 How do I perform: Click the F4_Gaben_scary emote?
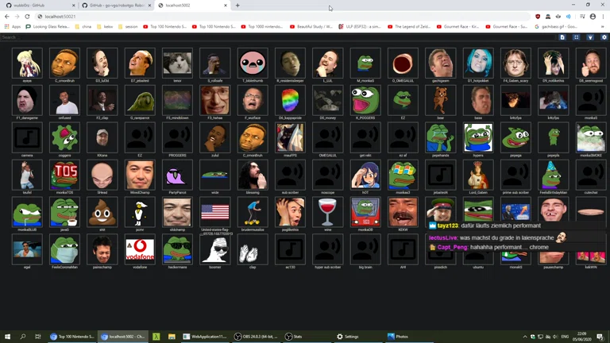point(515,63)
